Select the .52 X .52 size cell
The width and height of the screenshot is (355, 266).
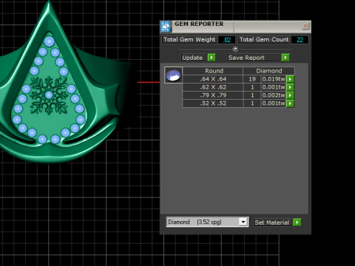(213, 103)
